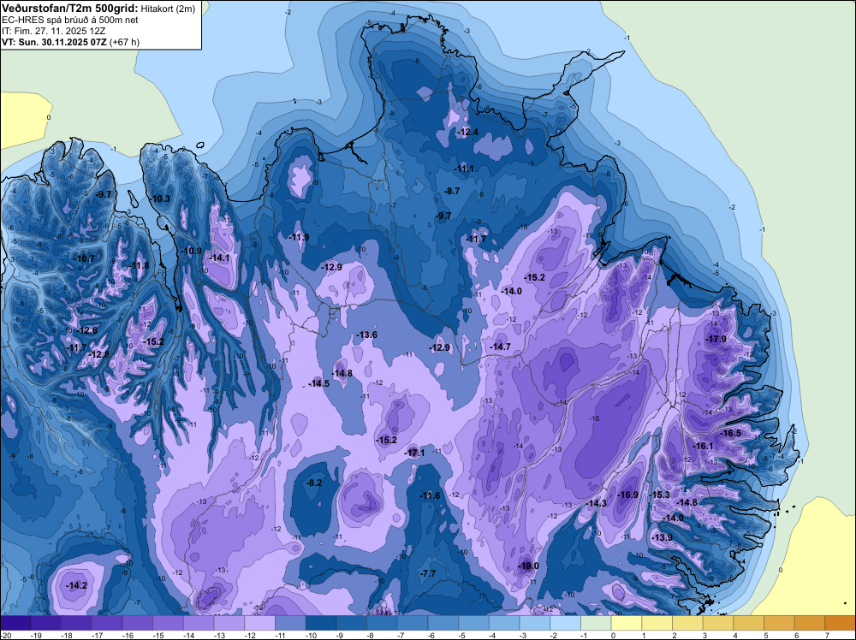856x640 pixels.
Task: Select the -19.0 temperature reading on the map
Action: pyautogui.click(x=528, y=566)
